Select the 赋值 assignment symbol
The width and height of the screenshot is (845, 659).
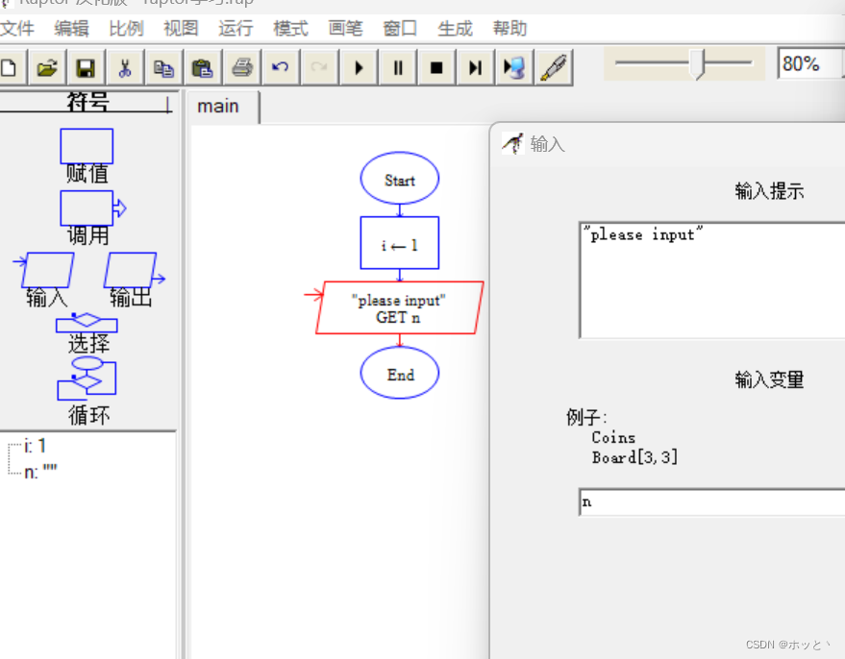pyautogui.click(x=87, y=146)
